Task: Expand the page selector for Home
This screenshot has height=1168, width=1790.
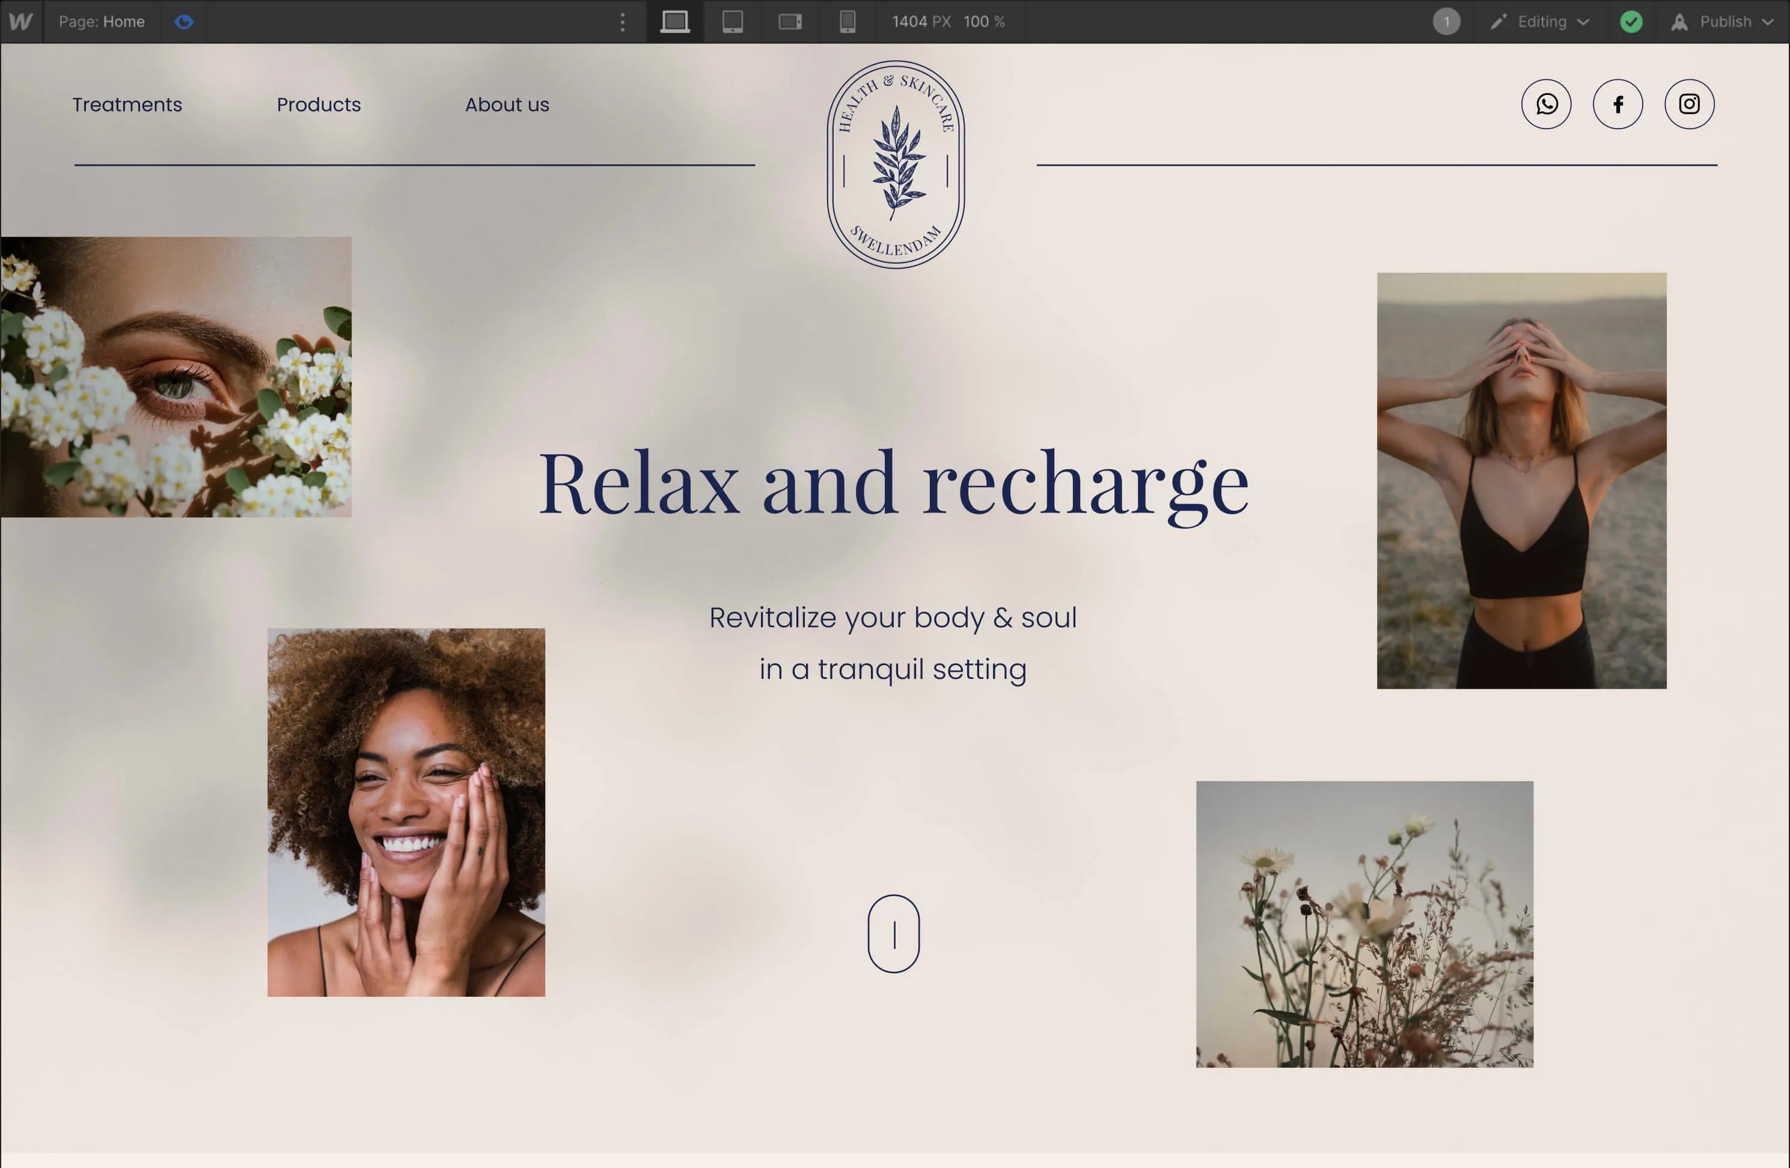Action: pos(102,21)
